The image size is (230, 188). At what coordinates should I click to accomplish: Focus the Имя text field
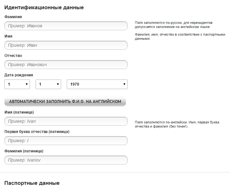click(66, 45)
